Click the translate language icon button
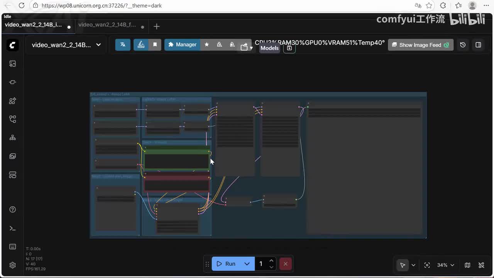 [123, 45]
